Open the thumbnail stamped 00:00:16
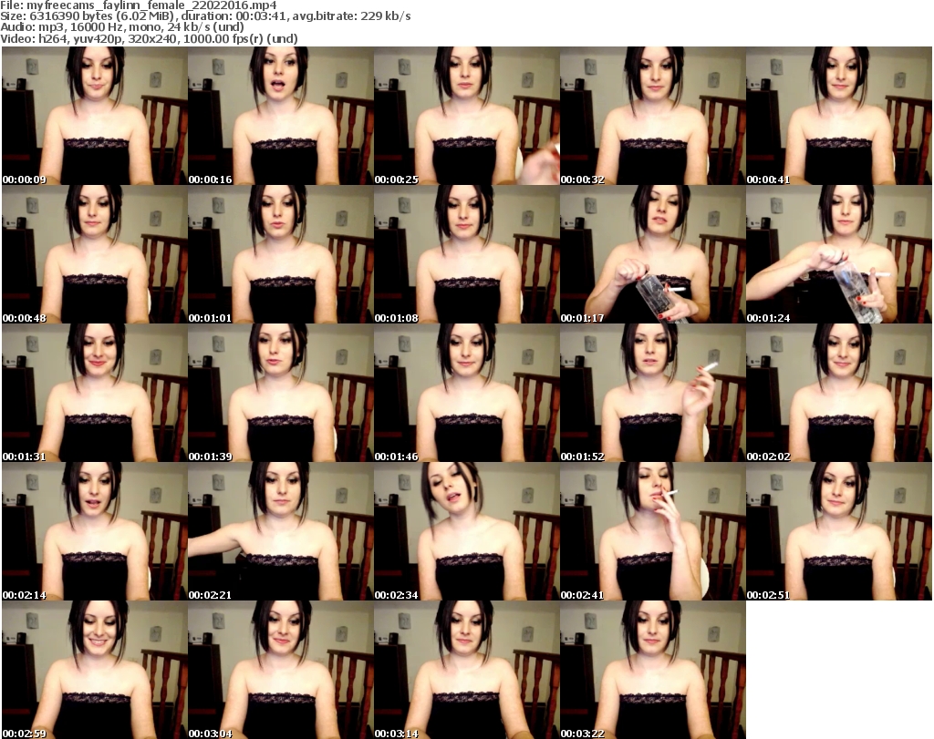Screen dimensions: 934x739 (281, 116)
